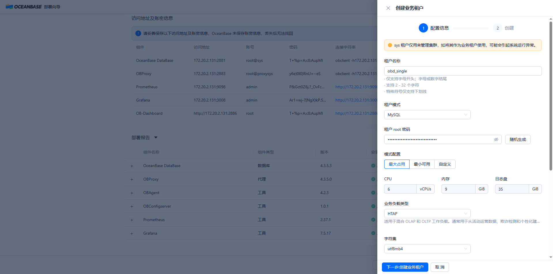Click the address 172.20.2.131:2881
The width and height of the screenshot is (553, 274).
[x=209, y=60]
